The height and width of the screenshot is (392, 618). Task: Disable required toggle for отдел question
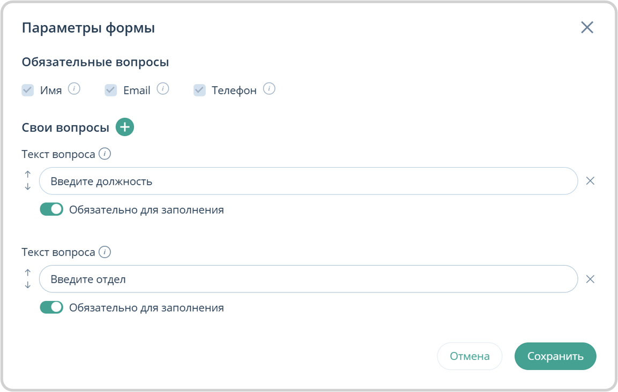(51, 307)
